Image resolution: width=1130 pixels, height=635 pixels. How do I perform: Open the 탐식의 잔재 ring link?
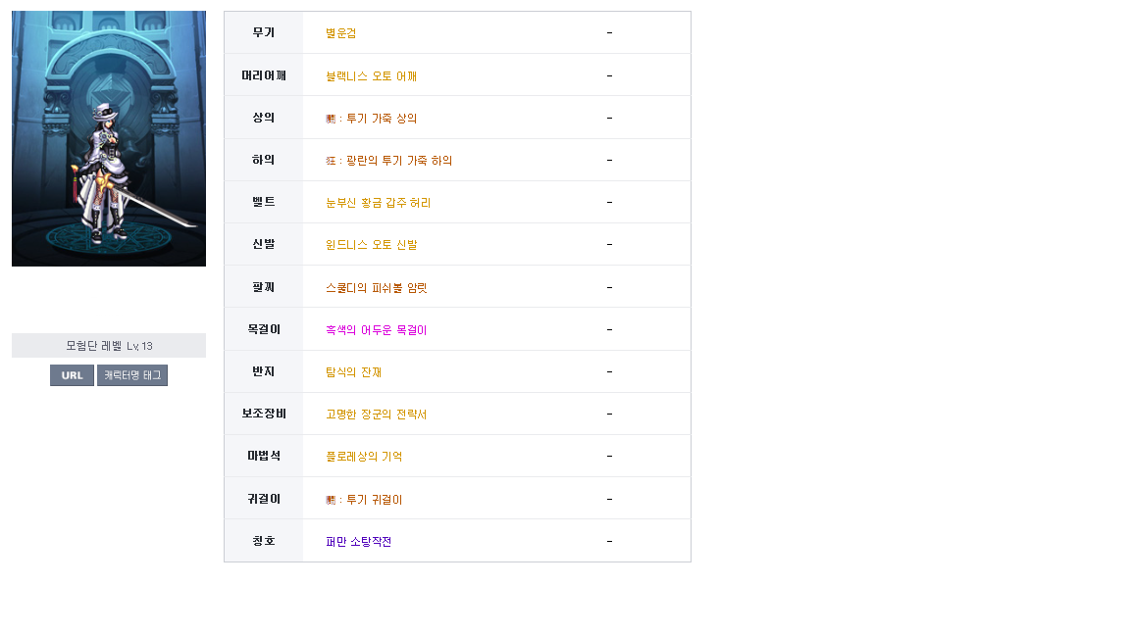353,372
